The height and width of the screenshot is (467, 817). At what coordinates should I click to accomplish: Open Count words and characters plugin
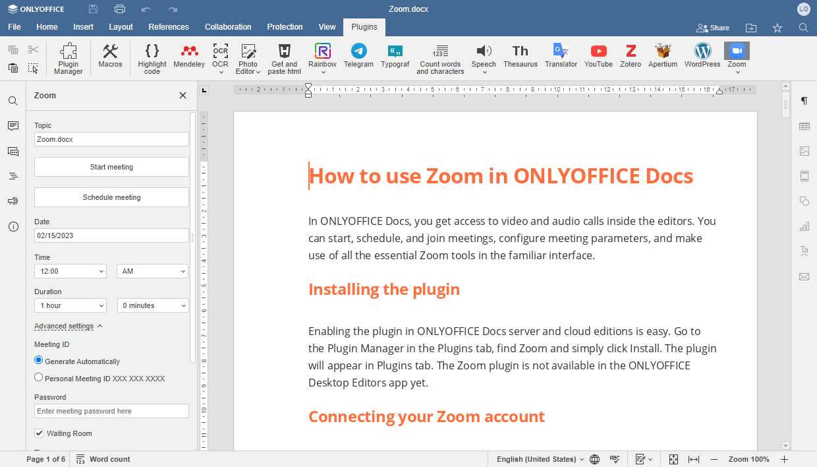(x=440, y=59)
